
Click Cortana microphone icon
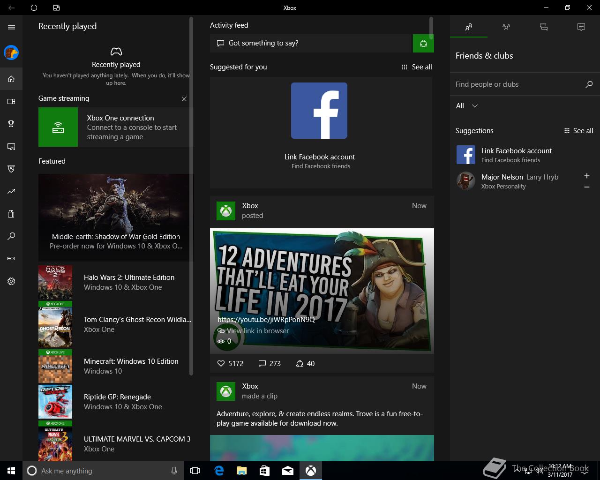[x=174, y=471]
